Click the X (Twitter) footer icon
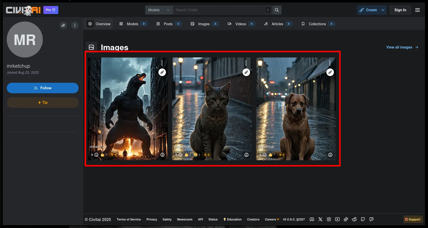The image size is (428, 228). (x=320, y=219)
